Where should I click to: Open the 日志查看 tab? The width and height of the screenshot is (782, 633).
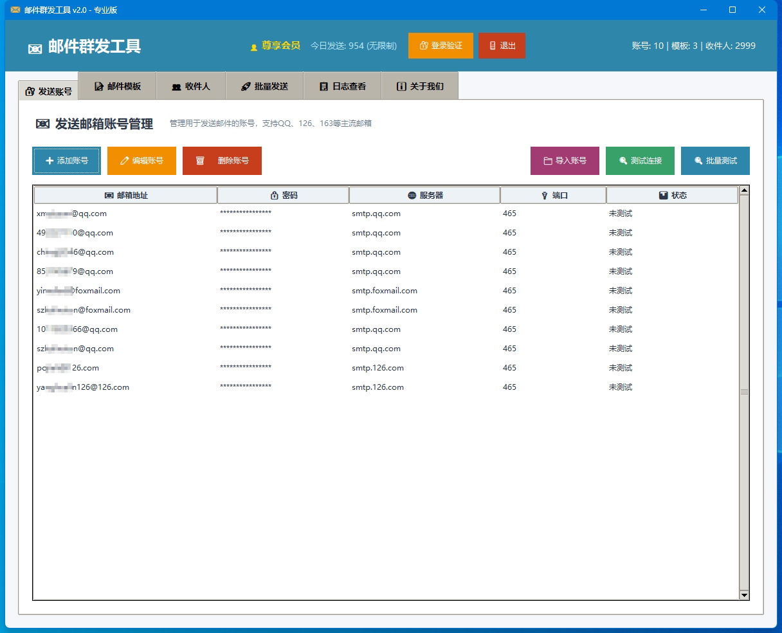coord(343,86)
